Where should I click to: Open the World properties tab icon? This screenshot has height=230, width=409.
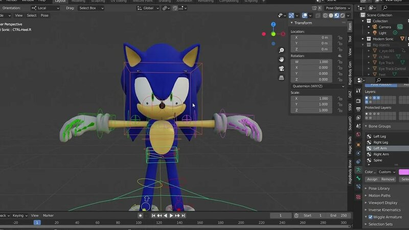358,134
